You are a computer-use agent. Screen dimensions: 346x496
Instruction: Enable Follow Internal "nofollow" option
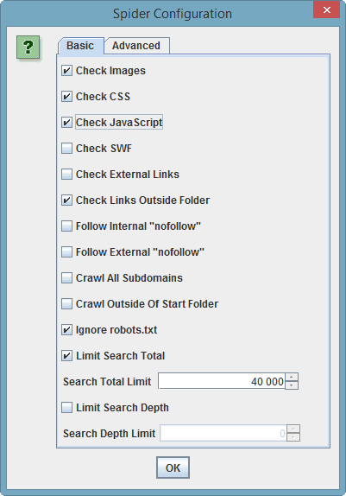tap(66, 226)
